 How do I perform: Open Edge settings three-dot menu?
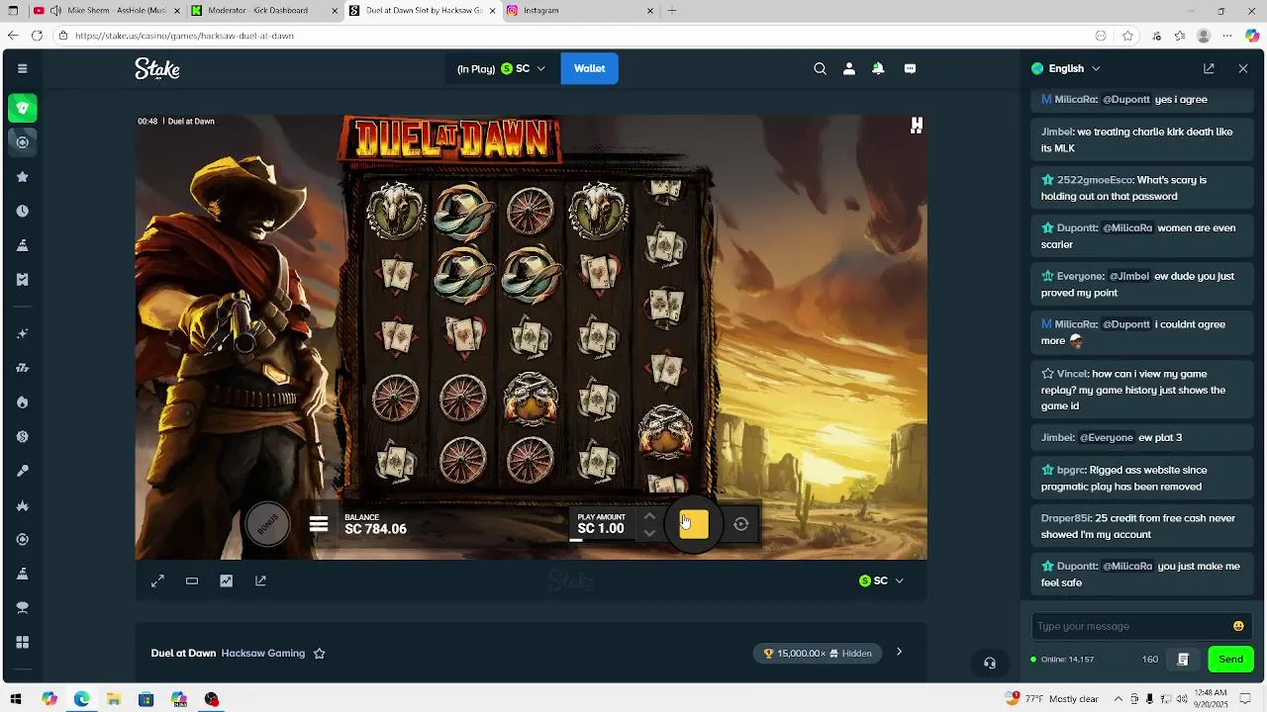click(1228, 36)
